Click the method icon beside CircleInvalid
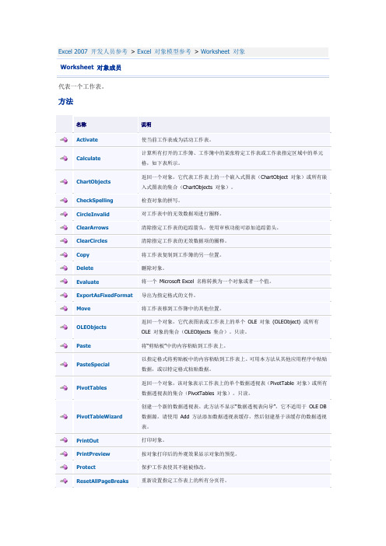The height and width of the screenshot is (546, 386). point(64,214)
